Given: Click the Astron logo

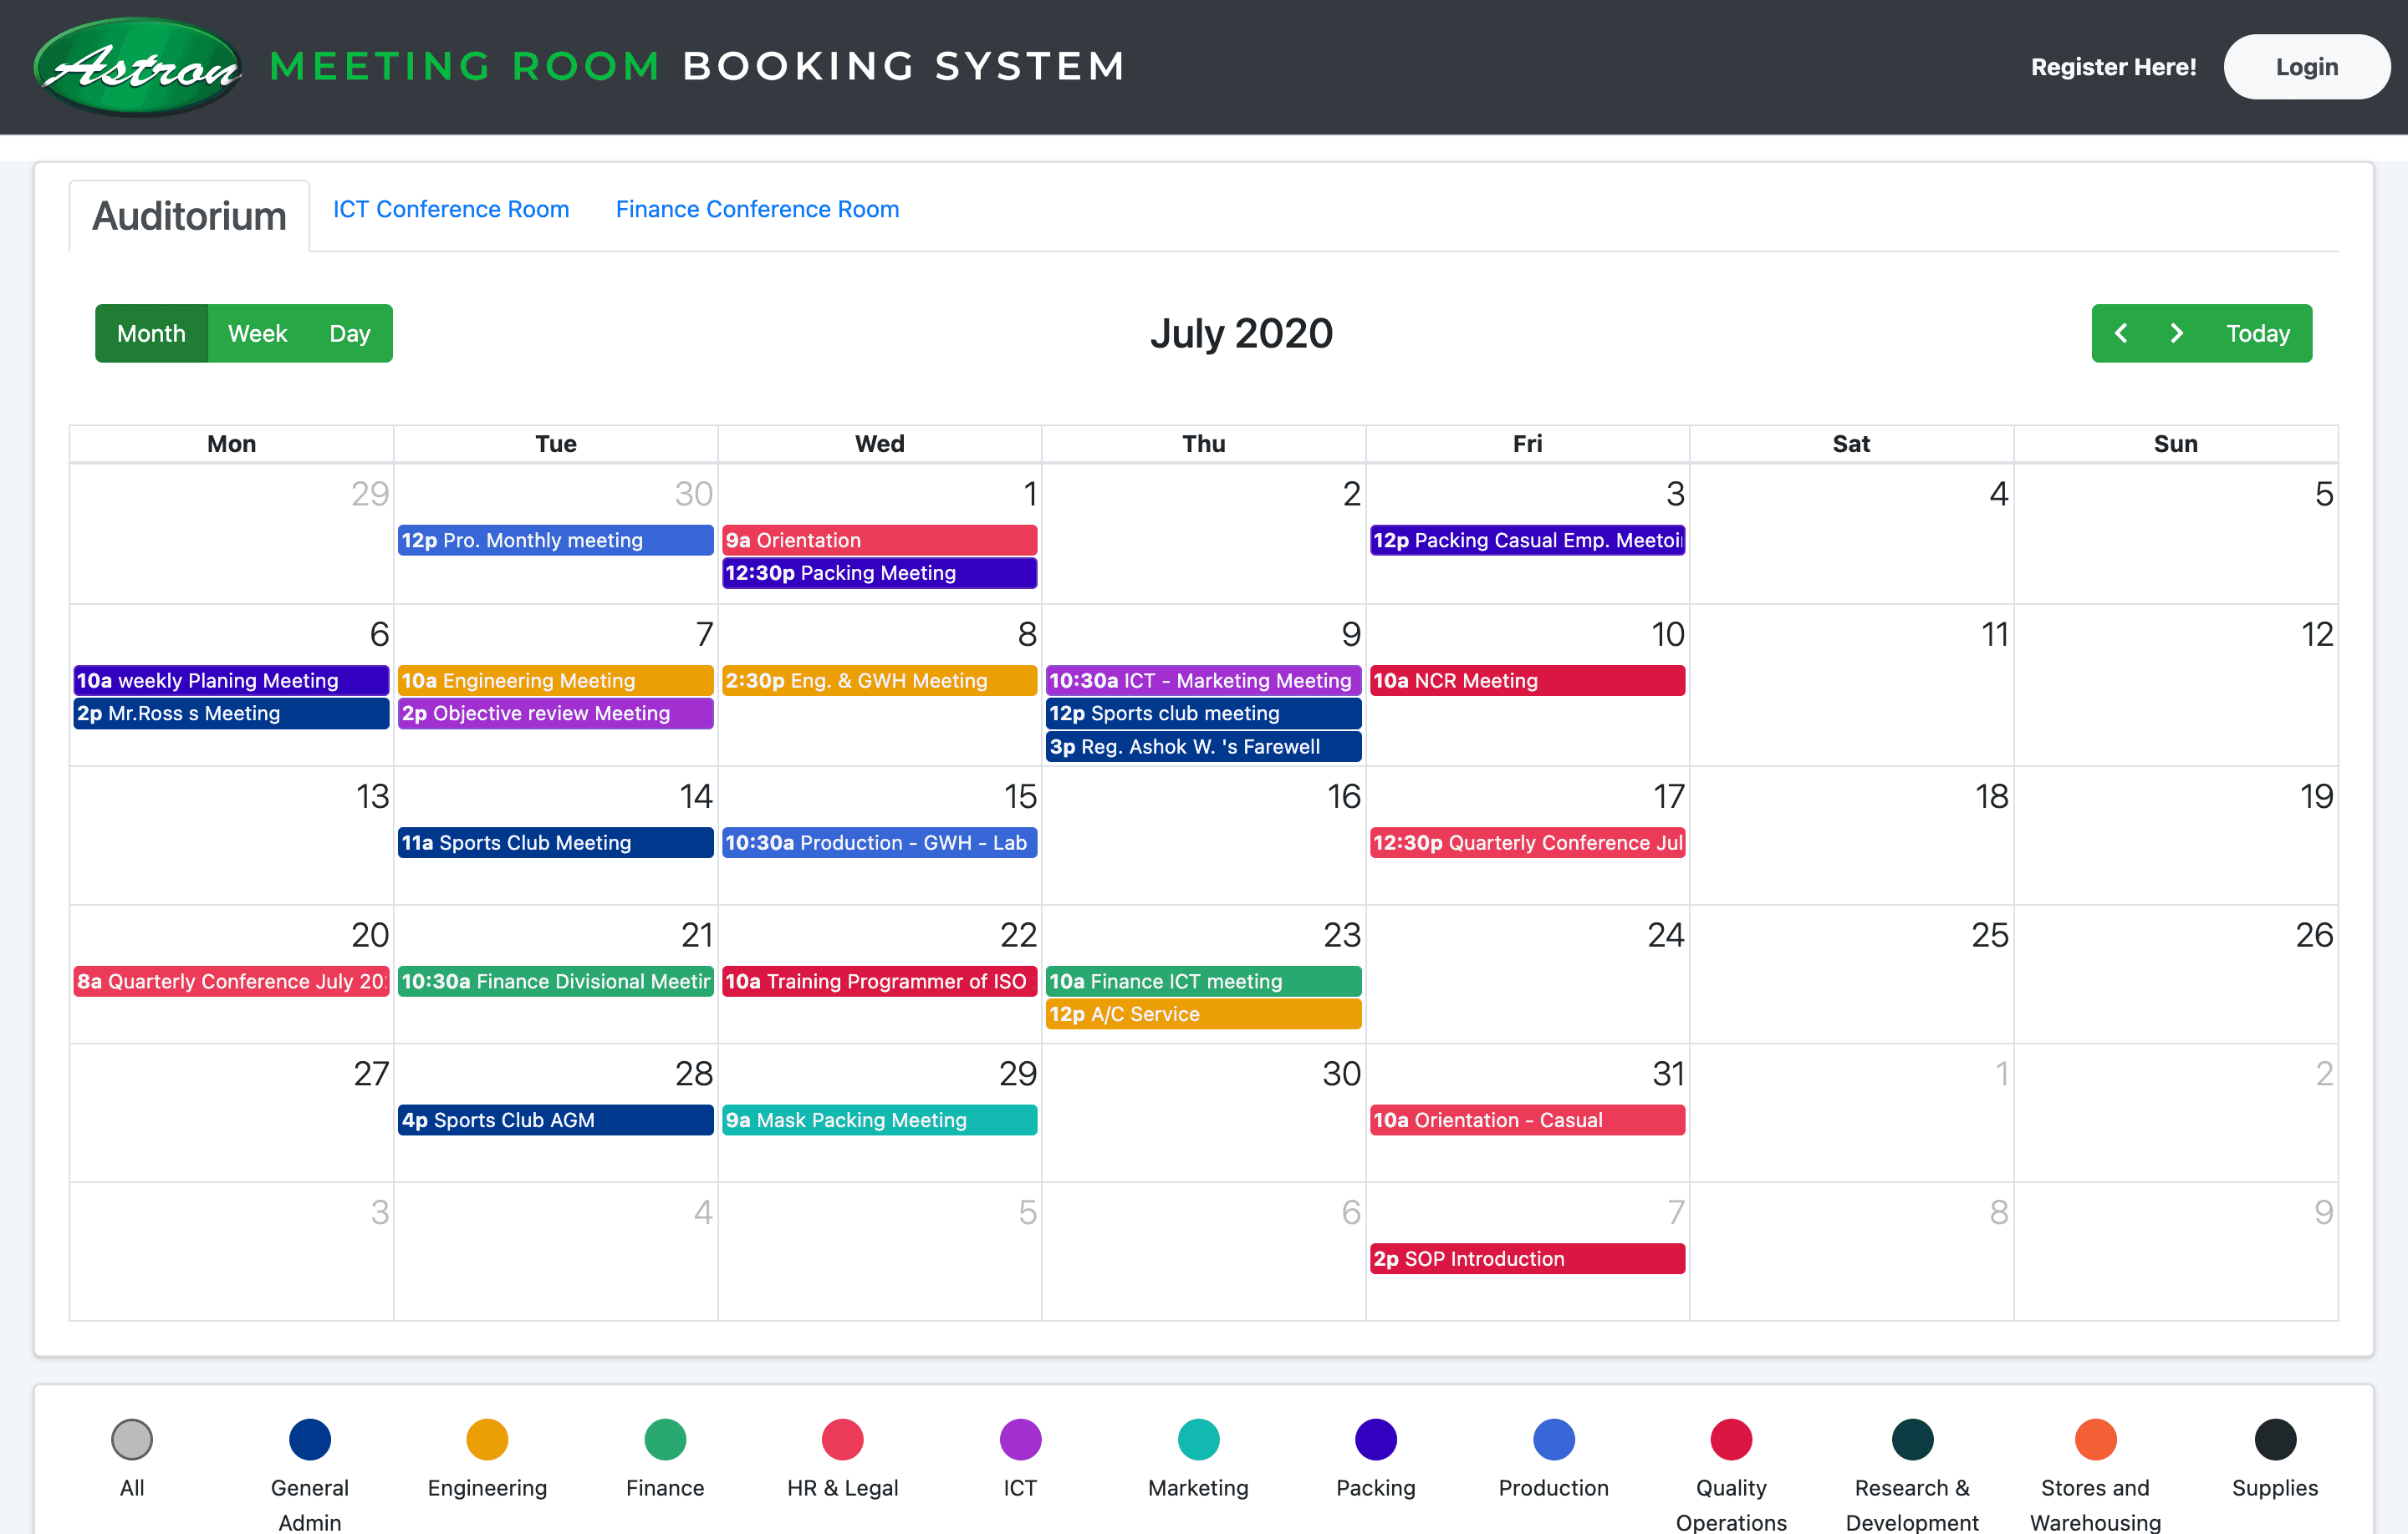Looking at the screenshot, I should tap(138, 67).
